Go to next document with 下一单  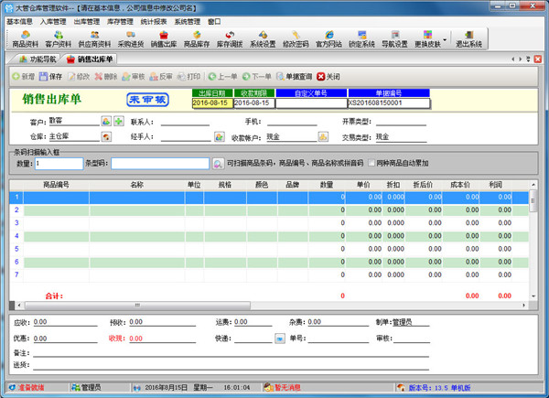click(258, 77)
